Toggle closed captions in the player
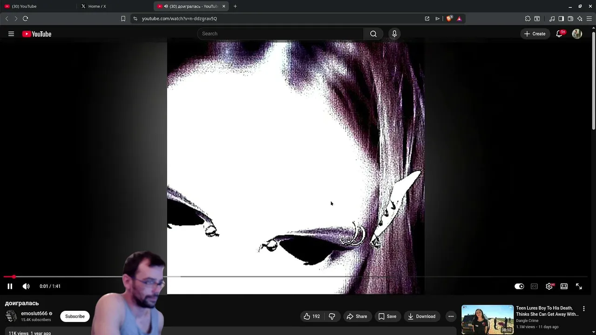Viewport: 596px width, 335px height. (534, 286)
